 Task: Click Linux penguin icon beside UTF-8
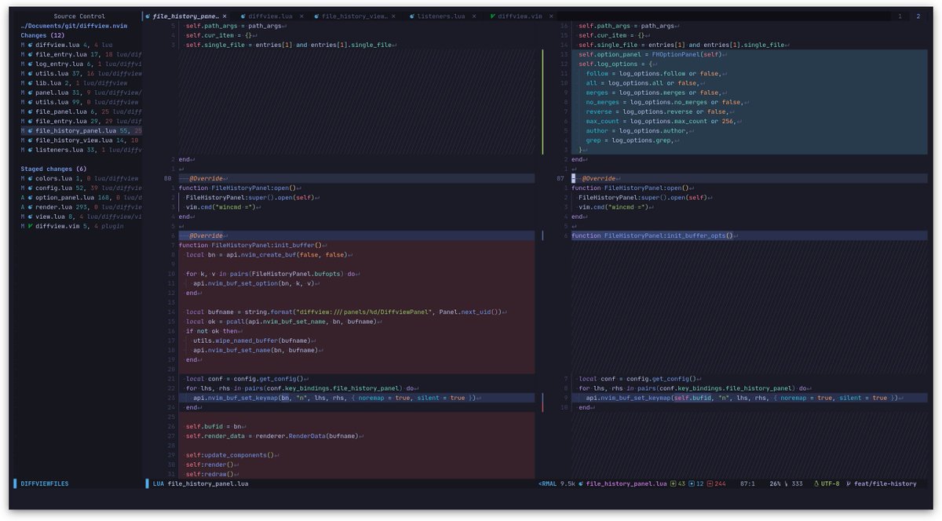[816, 484]
